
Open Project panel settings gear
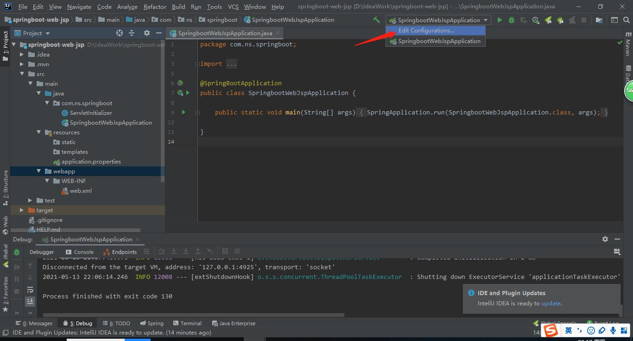click(x=147, y=33)
